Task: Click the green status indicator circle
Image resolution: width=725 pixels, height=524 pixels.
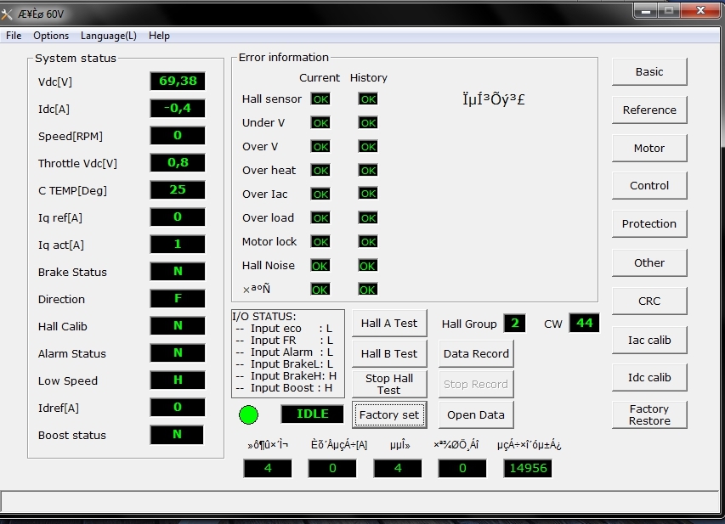Action: 248,415
